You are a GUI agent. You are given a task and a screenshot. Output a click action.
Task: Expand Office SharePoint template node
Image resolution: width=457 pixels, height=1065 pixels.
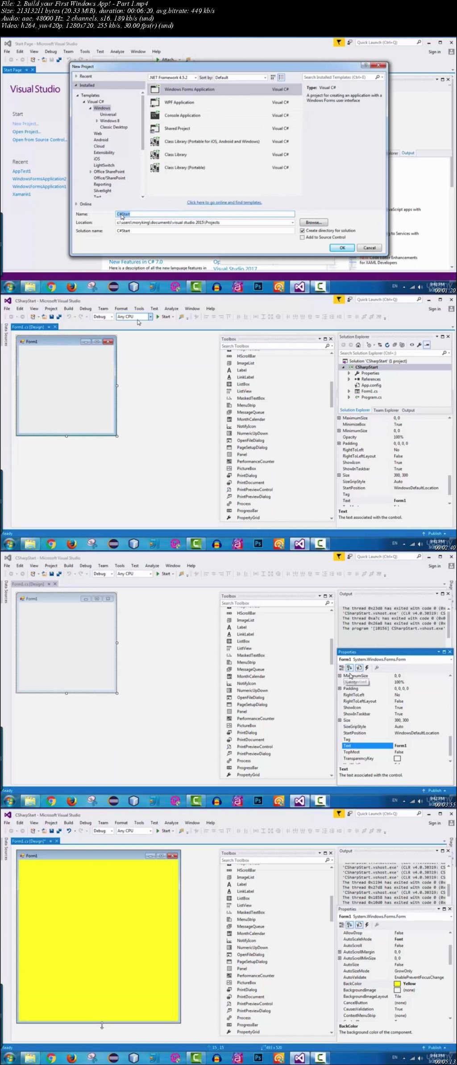(x=91, y=172)
